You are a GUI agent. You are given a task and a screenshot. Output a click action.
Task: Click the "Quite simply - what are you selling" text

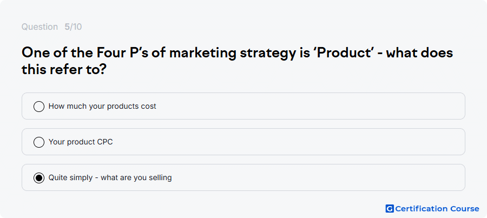(x=110, y=177)
